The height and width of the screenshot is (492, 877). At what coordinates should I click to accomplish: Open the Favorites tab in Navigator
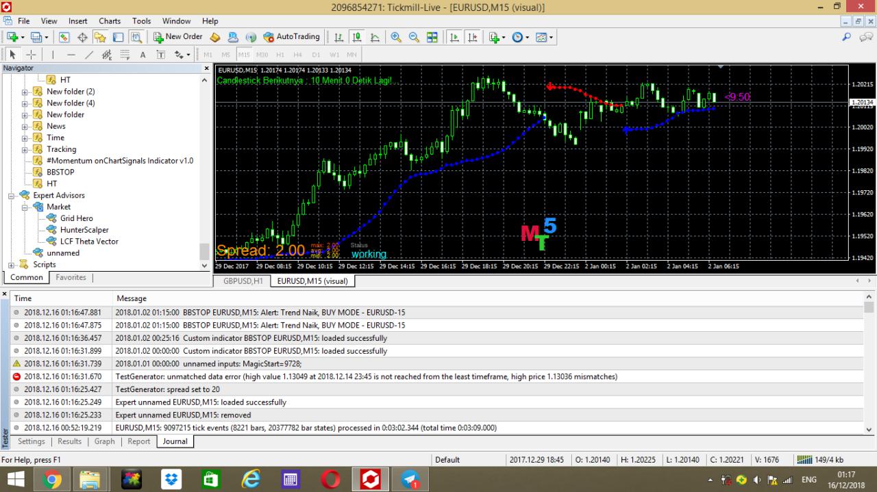pyautogui.click(x=71, y=278)
